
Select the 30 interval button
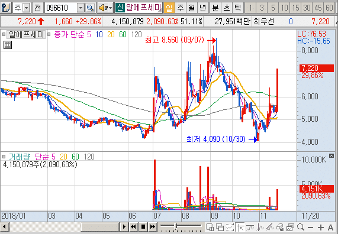tap(307, 8)
